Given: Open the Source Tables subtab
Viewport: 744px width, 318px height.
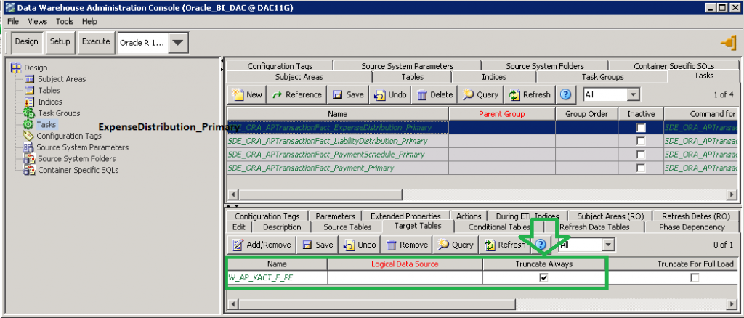Looking at the screenshot, I should coord(347,227).
